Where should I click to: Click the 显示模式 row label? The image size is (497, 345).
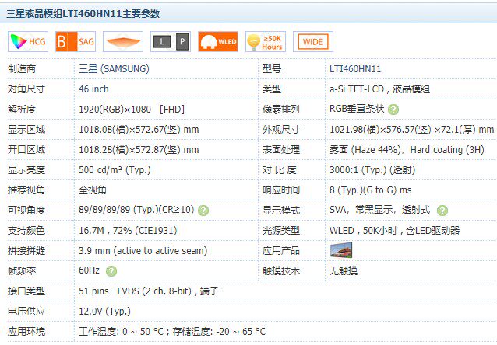point(281,211)
